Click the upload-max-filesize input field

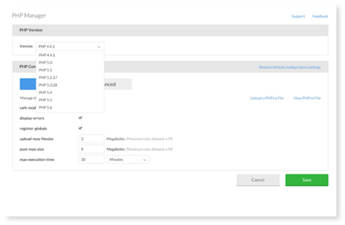point(91,139)
